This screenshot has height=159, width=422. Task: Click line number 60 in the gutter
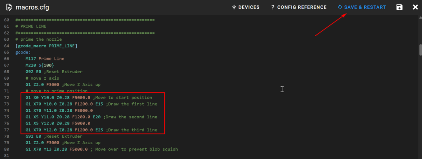tap(7, 20)
